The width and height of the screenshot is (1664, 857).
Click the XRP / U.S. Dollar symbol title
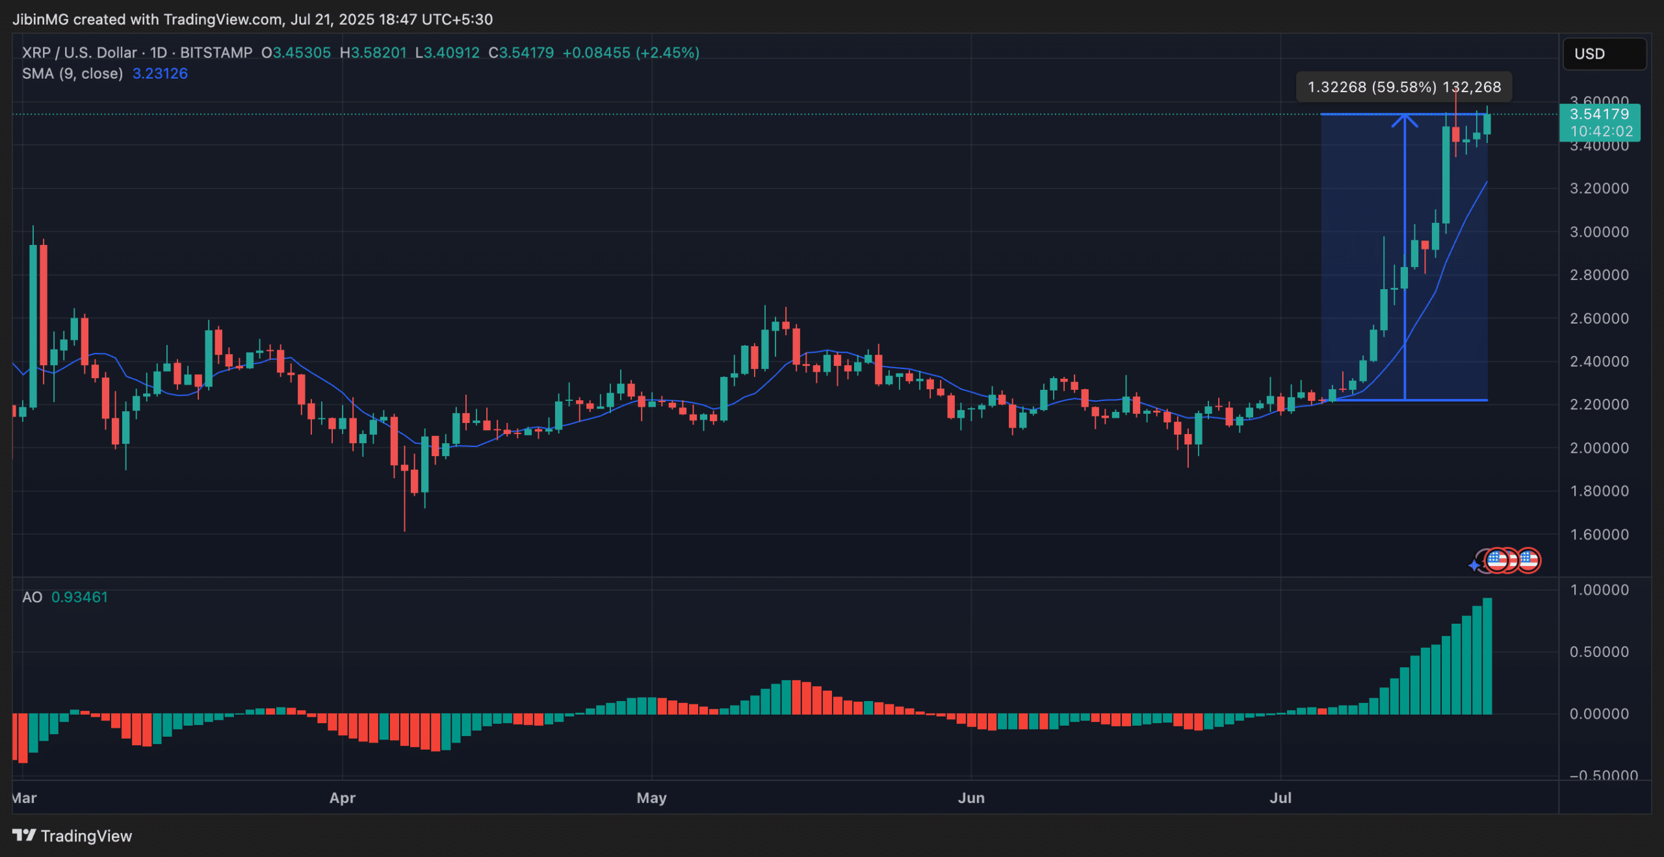pyautogui.click(x=79, y=53)
